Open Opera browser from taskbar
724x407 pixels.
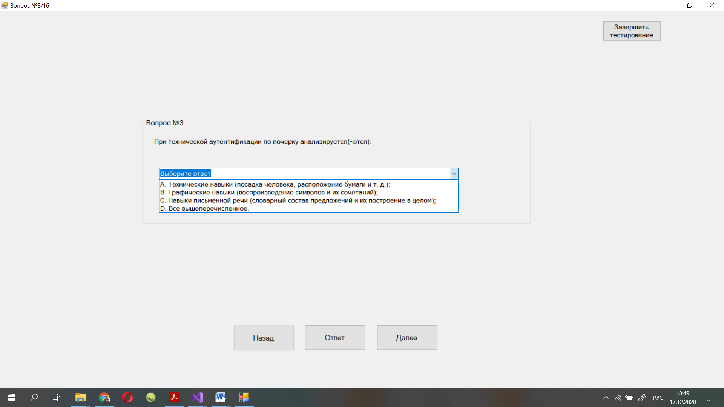127,398
